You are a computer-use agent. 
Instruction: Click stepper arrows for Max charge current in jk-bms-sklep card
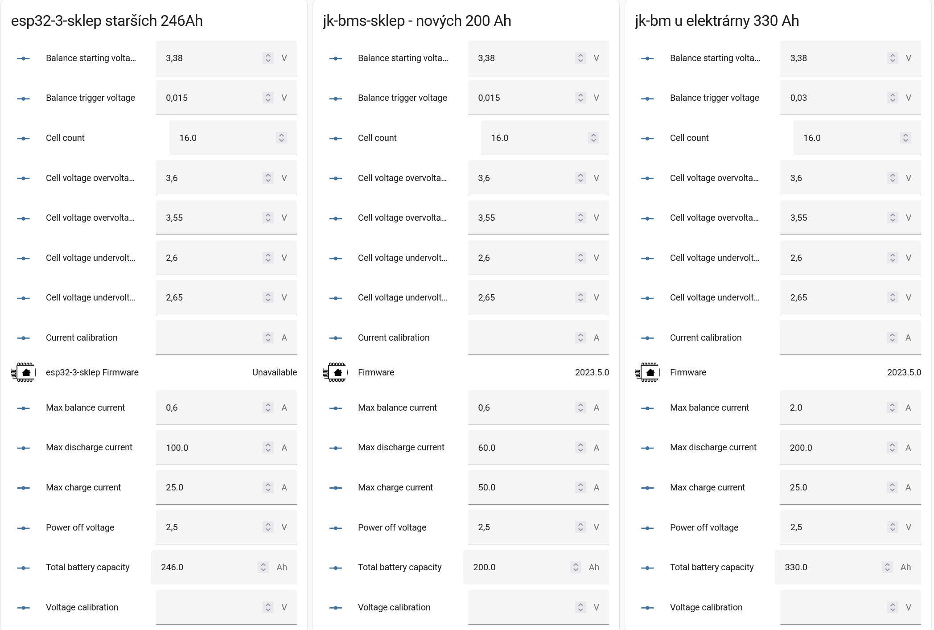click(580, 487)
